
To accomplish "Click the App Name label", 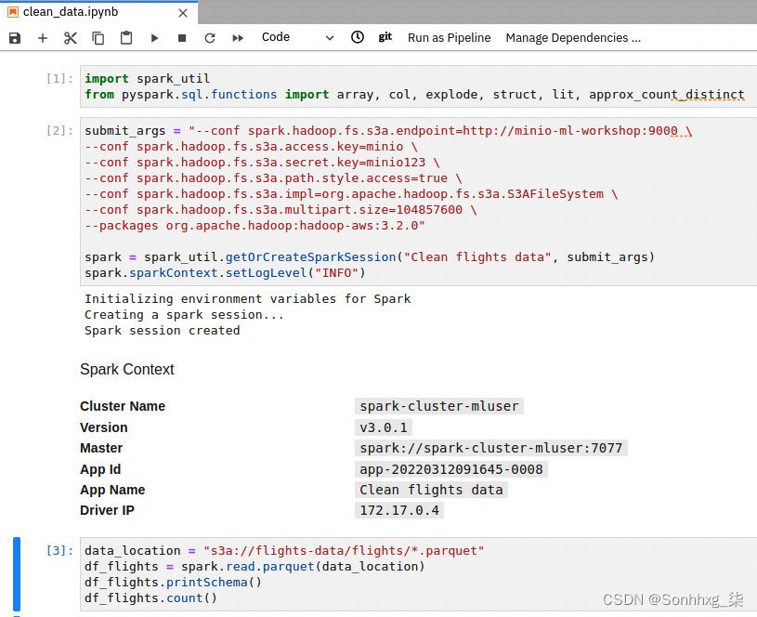I will 112,490.
